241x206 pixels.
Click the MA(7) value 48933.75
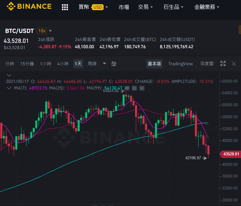pyautogui.click(x=38, y=88)
